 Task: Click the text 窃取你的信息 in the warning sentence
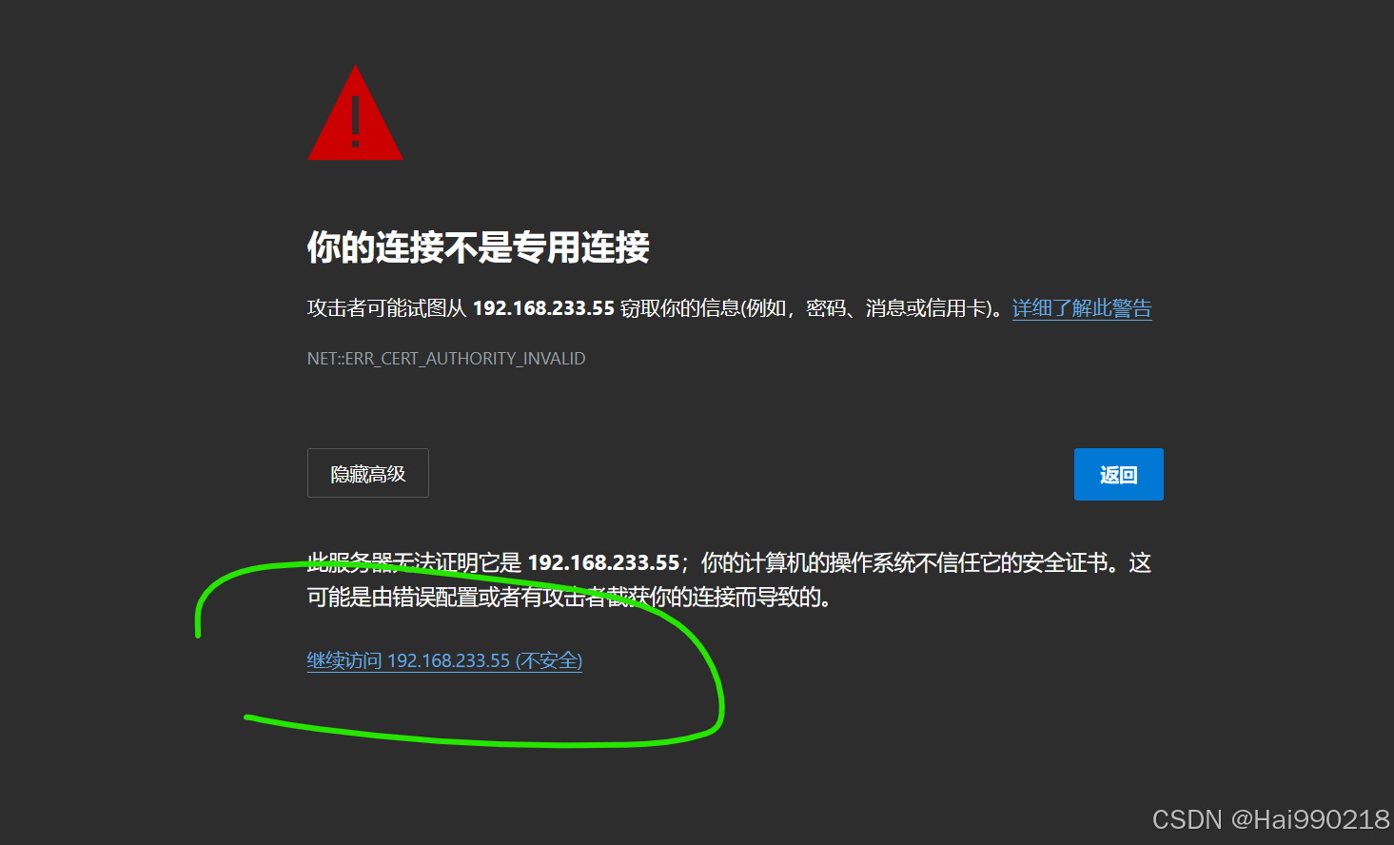pos(680,308)
